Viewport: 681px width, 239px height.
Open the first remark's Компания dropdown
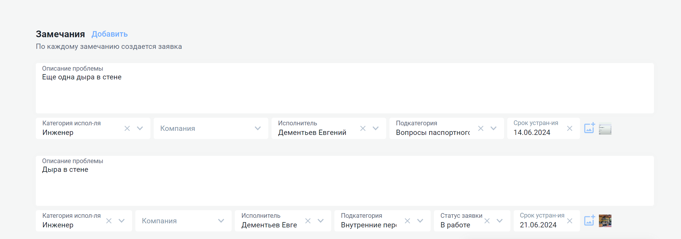click(258, 129)
